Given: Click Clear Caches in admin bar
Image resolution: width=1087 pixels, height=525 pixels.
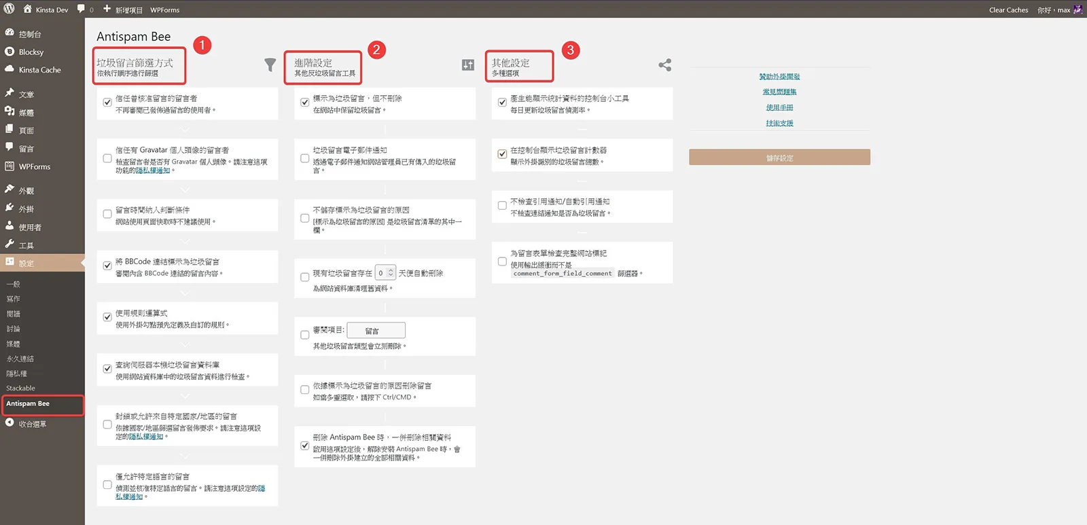Looking at the screenshot, I should point(1008,10).
